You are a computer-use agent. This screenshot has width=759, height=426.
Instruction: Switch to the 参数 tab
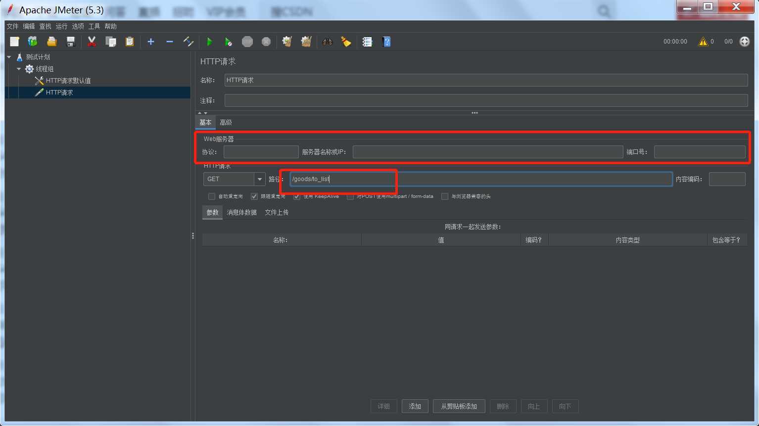pyautogui.click(x=212, y=212)
